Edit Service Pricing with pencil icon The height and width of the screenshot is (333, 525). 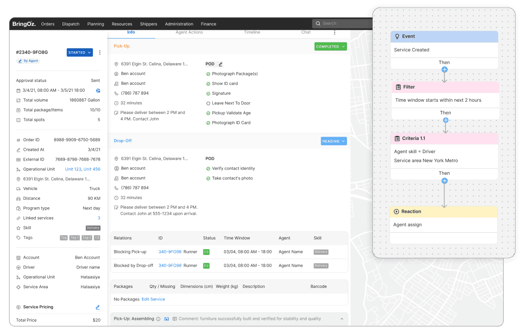(98, 307)
